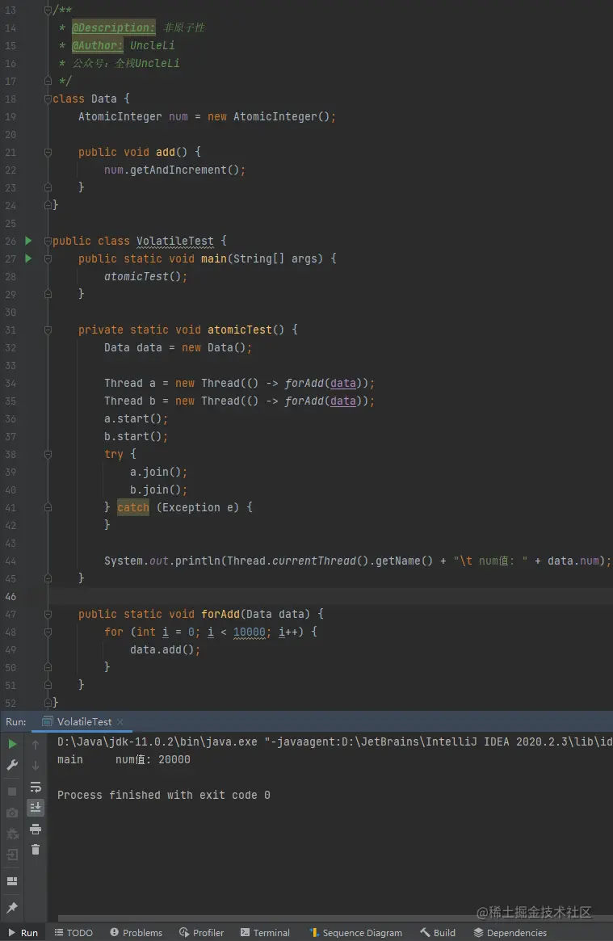Toggle scroll to end of console
The image size is (613, 941).
click(36, 808)
